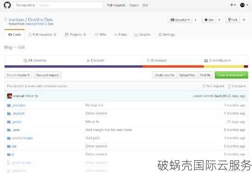Click the forks count next to Fork
Screen dimensions: 252x174
point(244,20)
